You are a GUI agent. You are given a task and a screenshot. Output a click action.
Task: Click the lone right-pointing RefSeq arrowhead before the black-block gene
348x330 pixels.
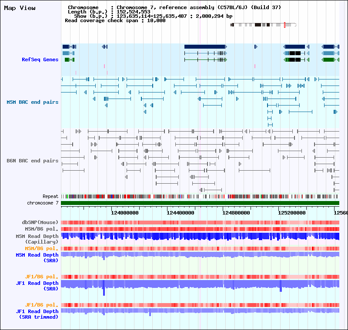(x=256, y=47)
